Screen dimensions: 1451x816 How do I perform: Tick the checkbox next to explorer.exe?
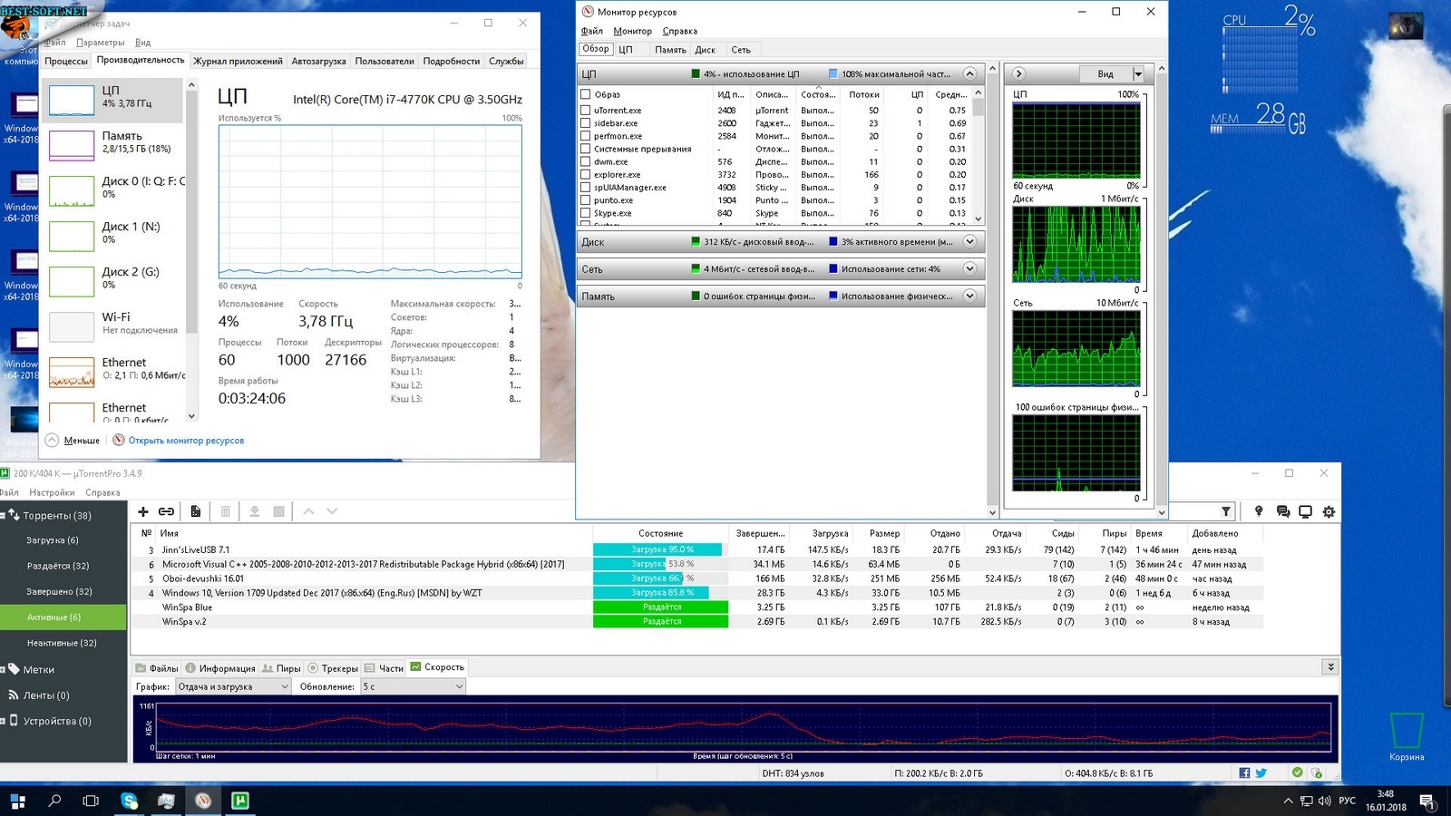click(586, 175)
